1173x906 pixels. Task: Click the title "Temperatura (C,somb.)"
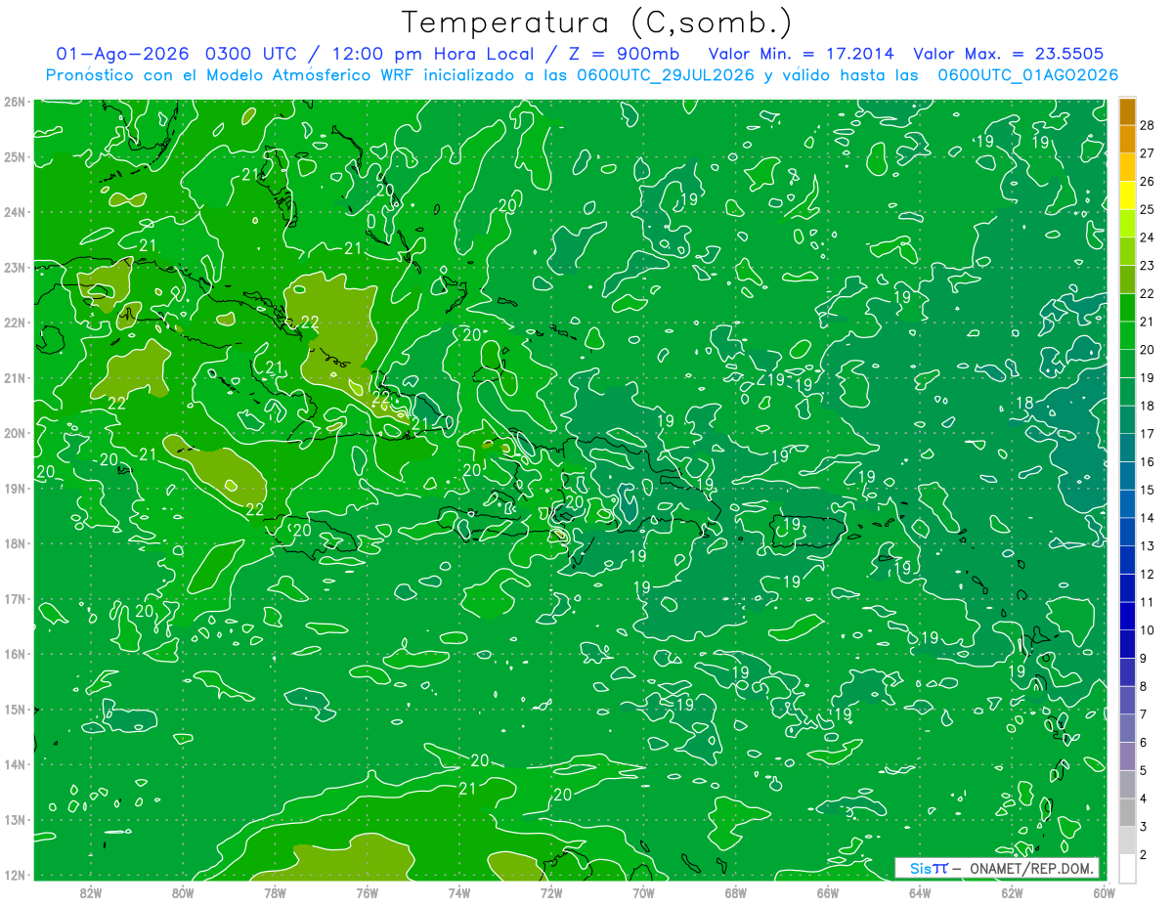(597, 22)
